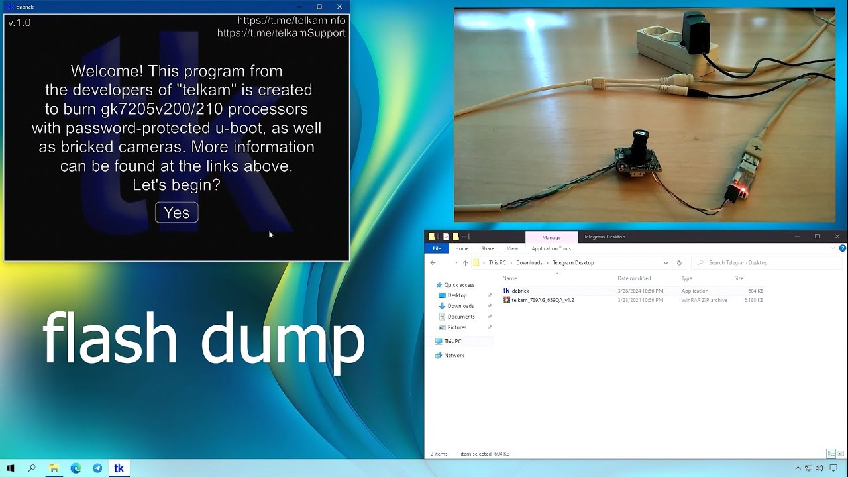
Task: Sort files by Name column
Action: pos(509,278)
